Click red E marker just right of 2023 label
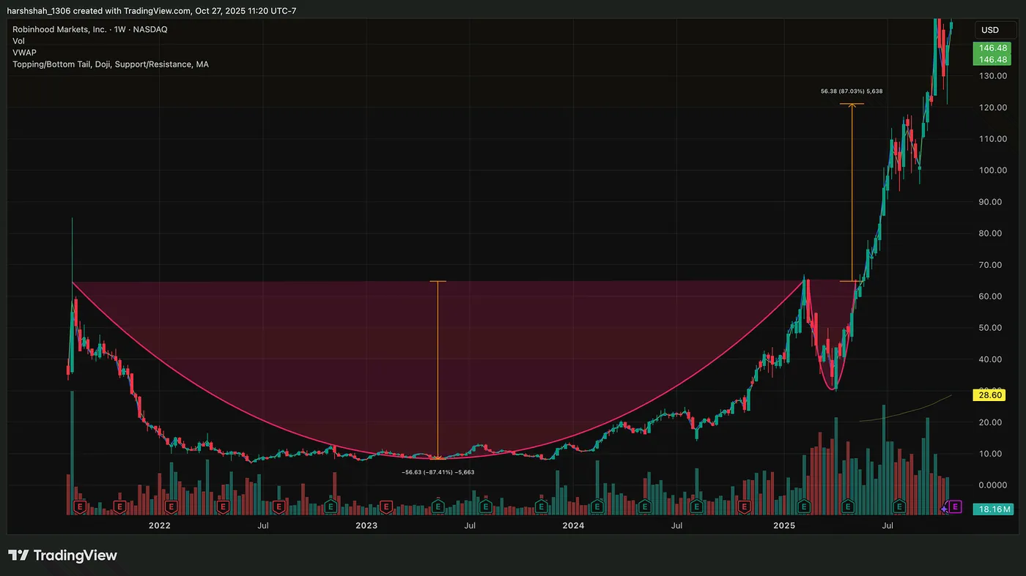Image resolution: width=1026 pixels, height=576 pixels. [x=385, y=506]
